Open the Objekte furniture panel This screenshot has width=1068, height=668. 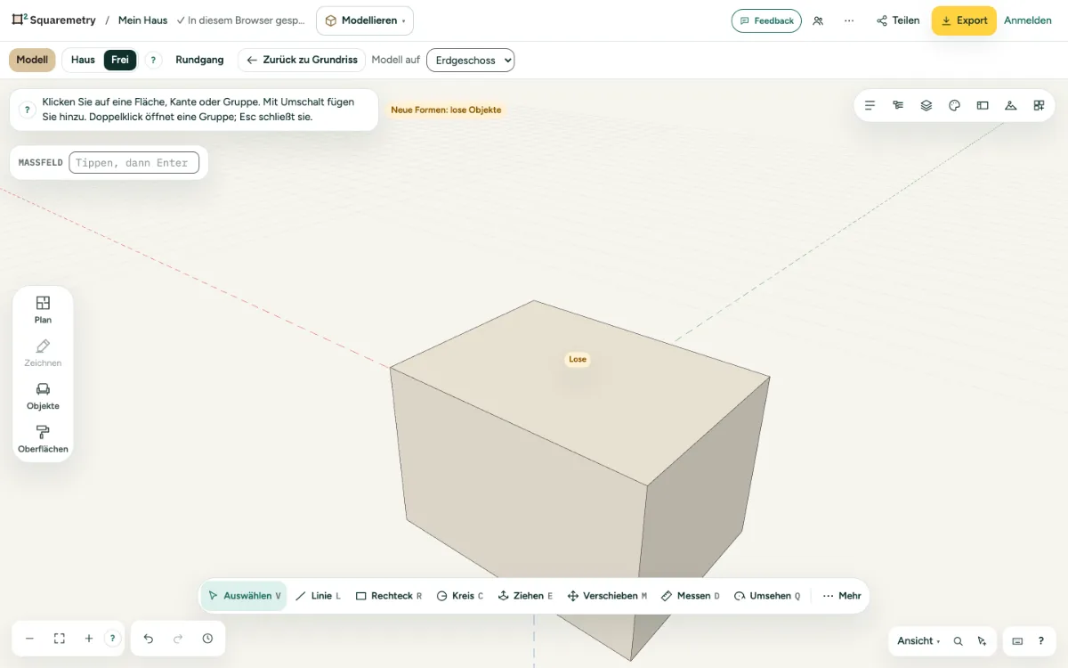click(43, 397)
